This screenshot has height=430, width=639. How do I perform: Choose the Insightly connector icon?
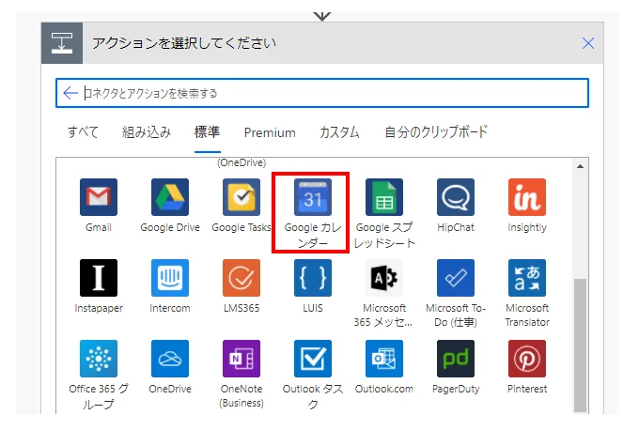pos(527,197)
